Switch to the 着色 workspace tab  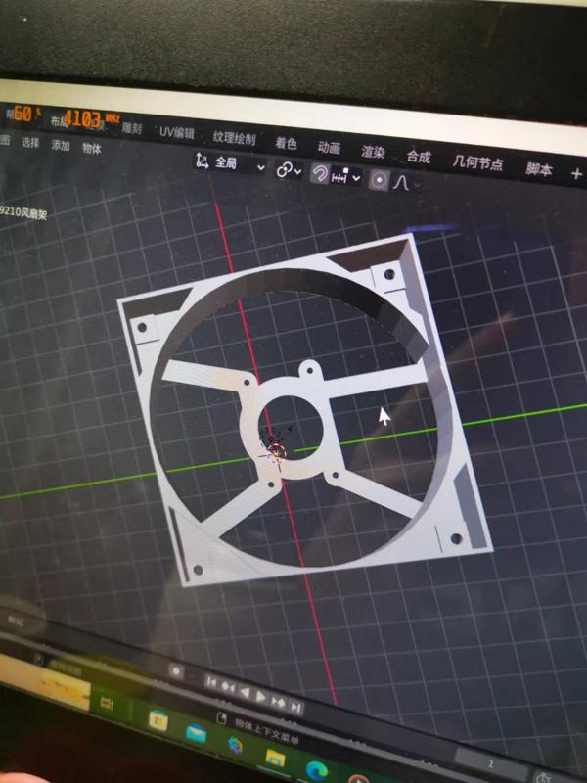[286, 143]
